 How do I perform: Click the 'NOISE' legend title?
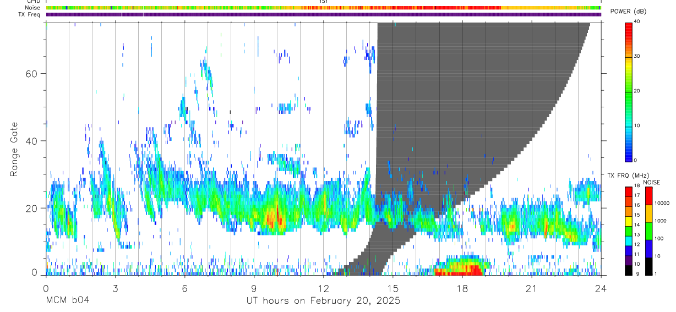pos(651,182)
